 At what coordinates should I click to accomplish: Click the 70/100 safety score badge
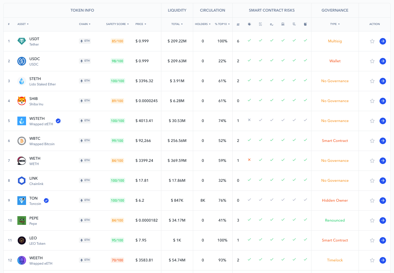[117, 260]
